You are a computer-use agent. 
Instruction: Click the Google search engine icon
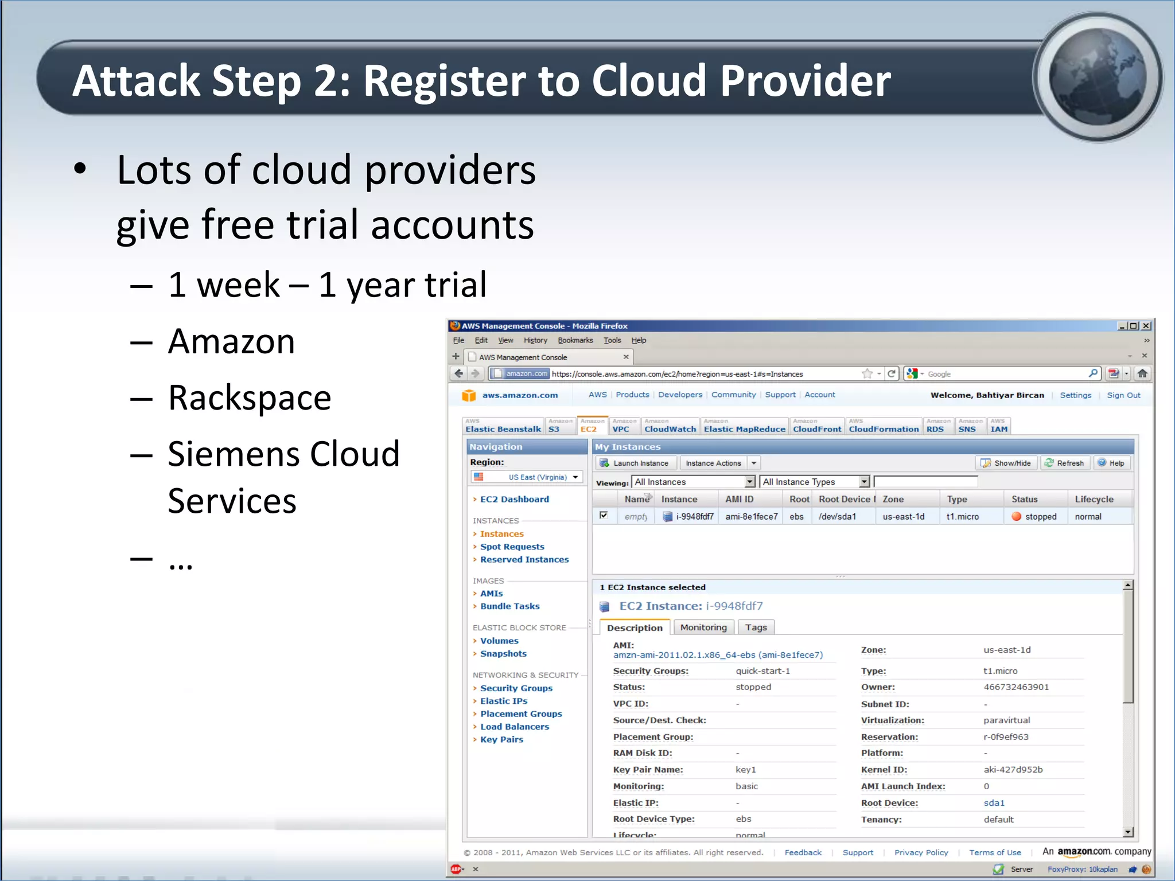tap(912, 373)
